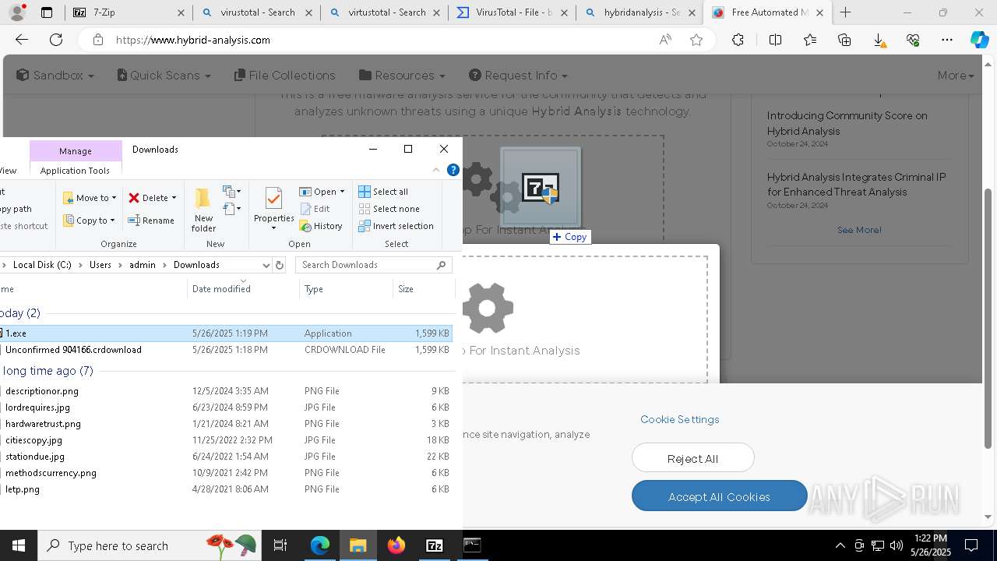Click the site info lock icon
997x561 pixels.
[97, 40]
